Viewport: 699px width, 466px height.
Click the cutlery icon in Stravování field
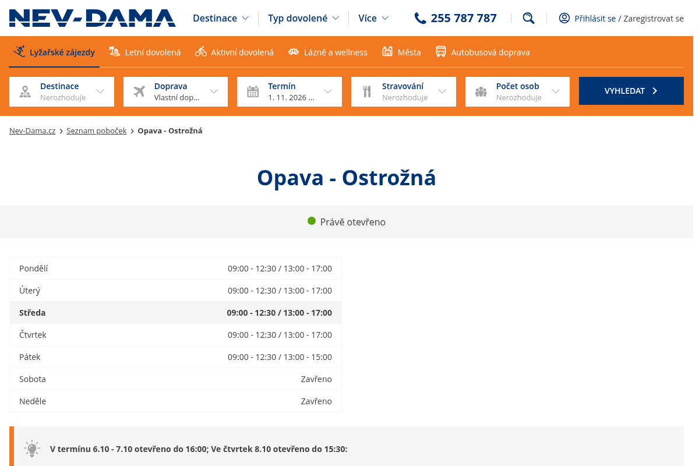coord(367,91)
